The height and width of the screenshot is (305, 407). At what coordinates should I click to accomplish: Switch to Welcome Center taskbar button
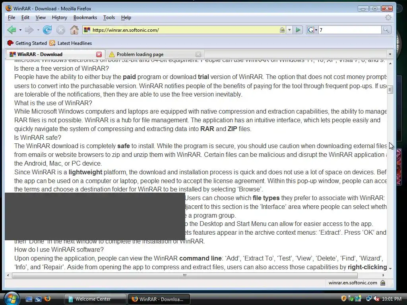[95, 299]
